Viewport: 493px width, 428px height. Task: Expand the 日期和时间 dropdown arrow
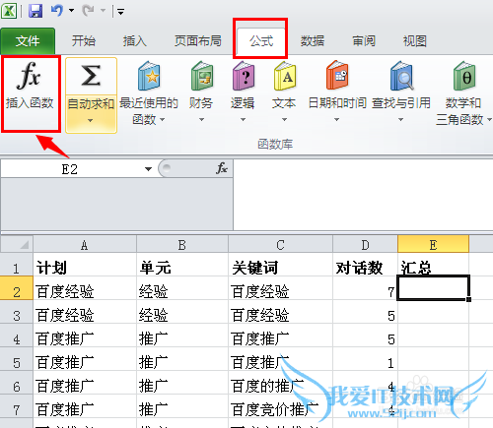click(x=336, y=120)
